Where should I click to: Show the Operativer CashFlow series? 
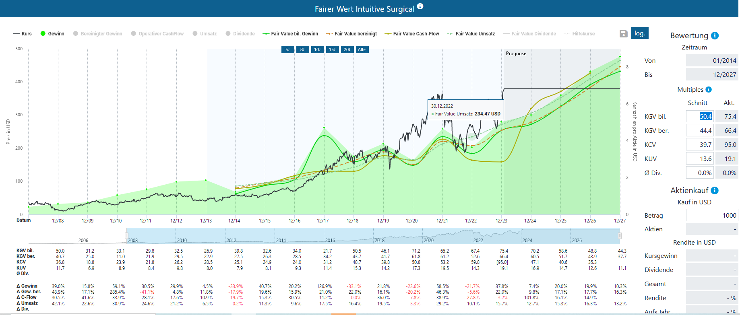[x=157, y=34]
